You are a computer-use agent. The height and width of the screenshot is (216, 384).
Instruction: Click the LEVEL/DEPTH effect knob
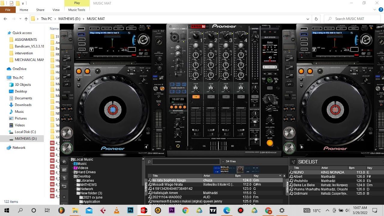coord(270,132)
